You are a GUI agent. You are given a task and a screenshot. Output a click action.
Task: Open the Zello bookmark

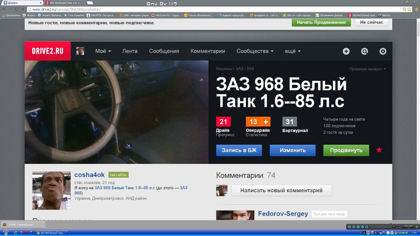[134, 15]
